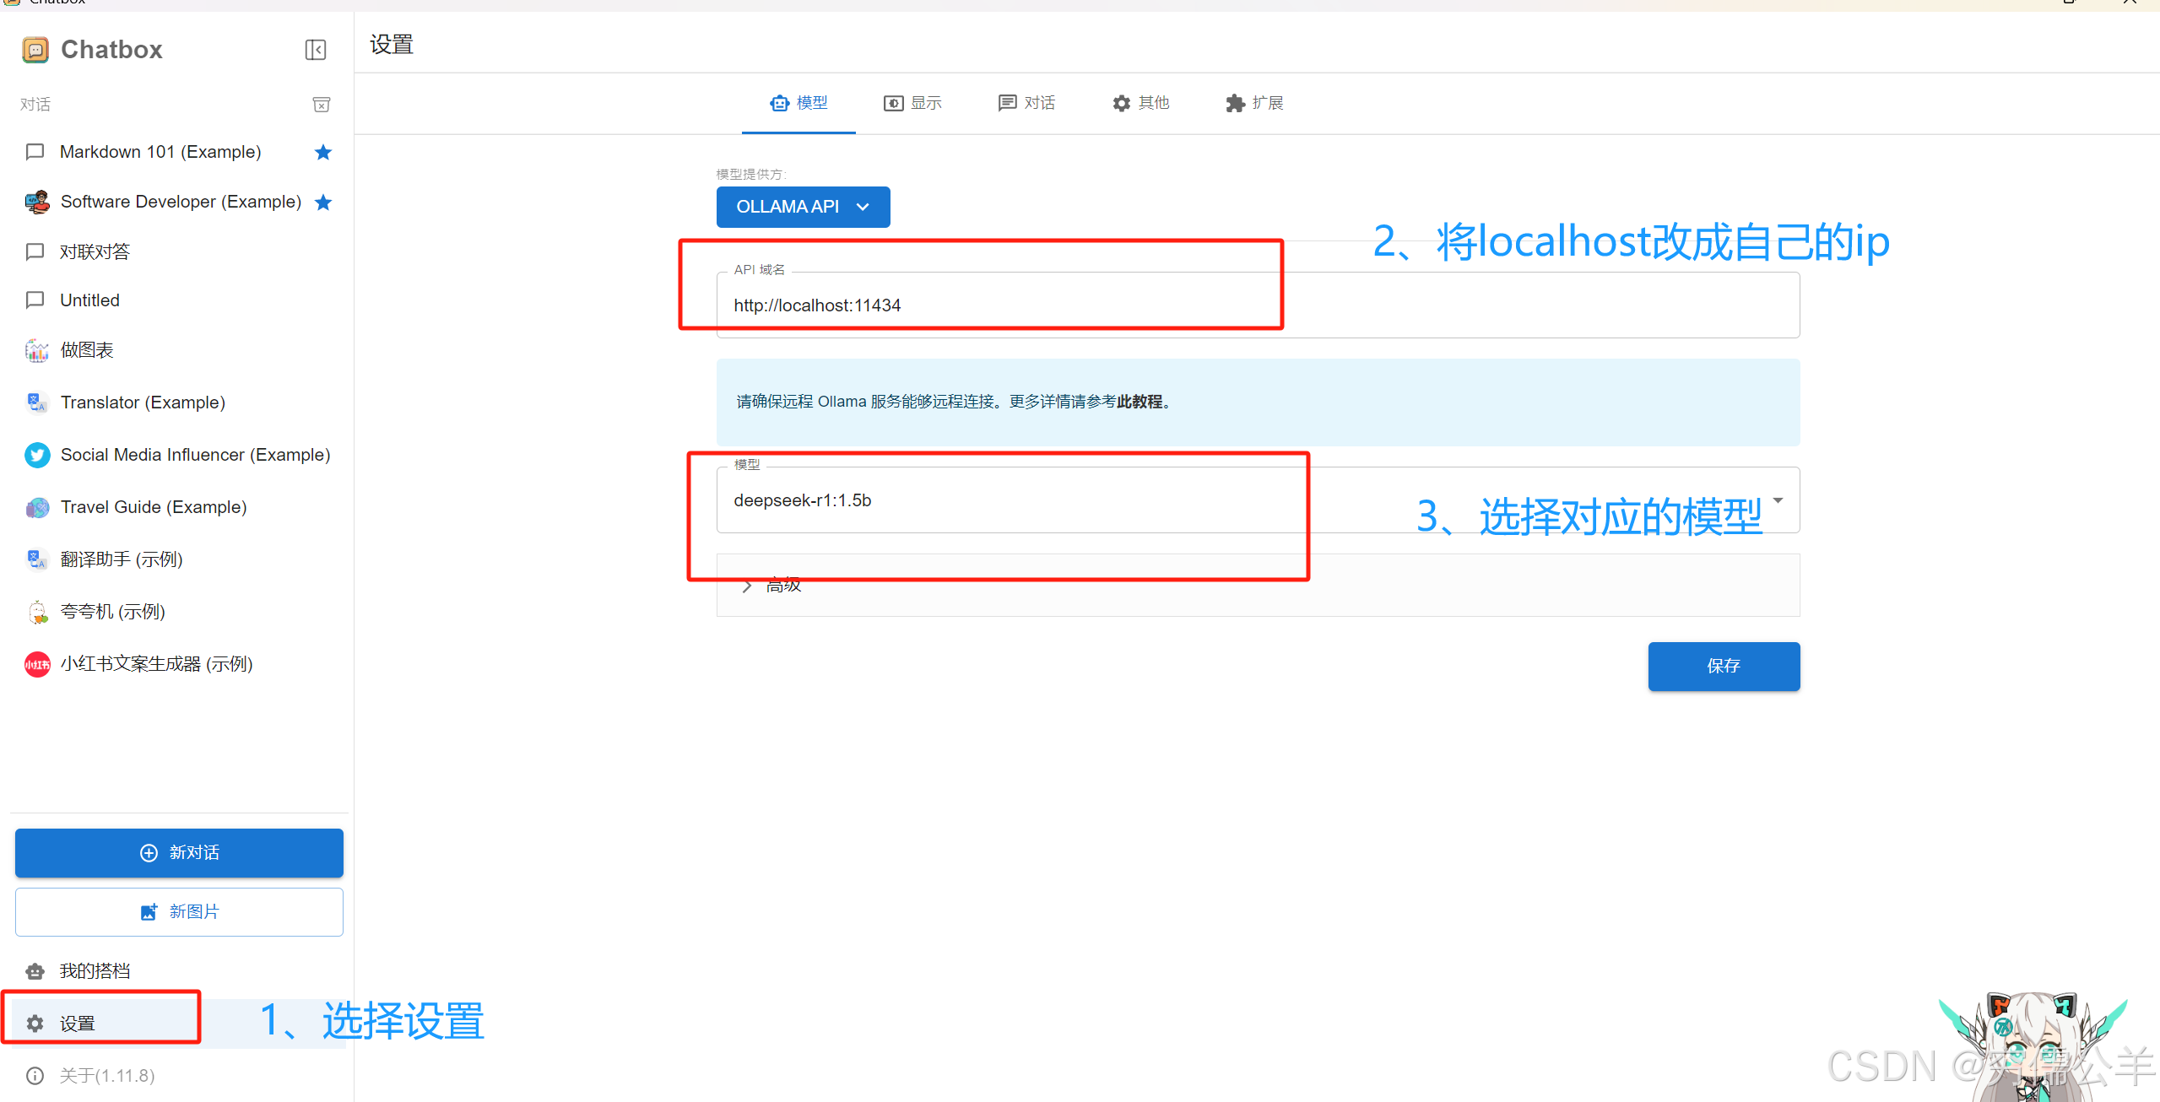Open the Social Media Influencer Twitter icon
2160x1102 pixels.
click(36, 455)
